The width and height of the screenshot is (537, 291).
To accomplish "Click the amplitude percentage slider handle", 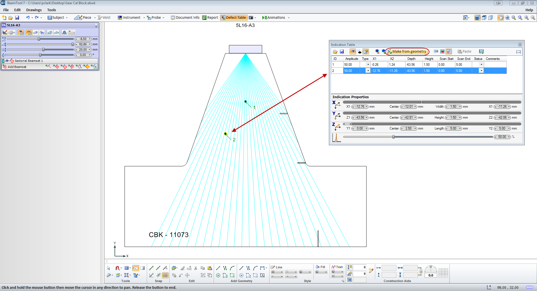I will 394,137.
